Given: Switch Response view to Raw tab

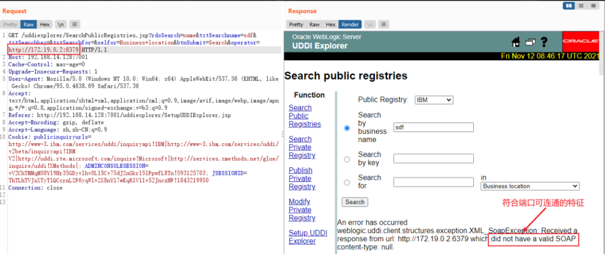Looking at the screenshot, I should [314, 24].
